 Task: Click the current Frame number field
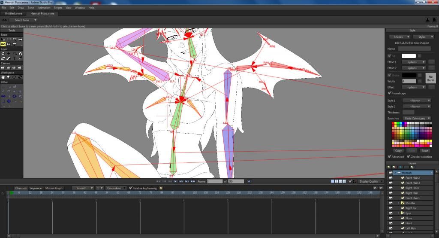point(214,181)
